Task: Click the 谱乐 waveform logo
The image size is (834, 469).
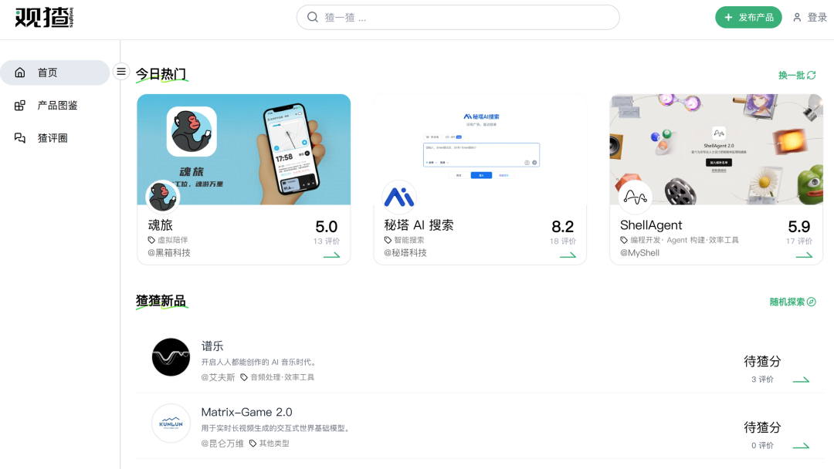Action: 171,357
